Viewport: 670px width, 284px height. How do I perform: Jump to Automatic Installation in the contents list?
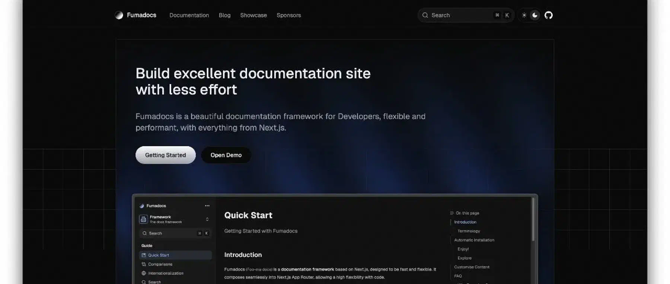(x=474, y=240)
